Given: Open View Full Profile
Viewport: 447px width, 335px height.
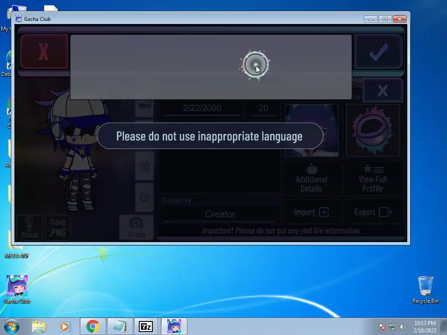Looking at the screenshot, I should coord(373,179).
